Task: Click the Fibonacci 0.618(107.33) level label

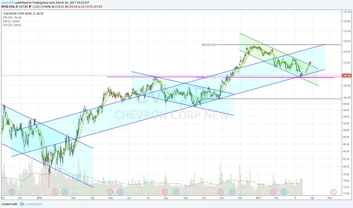Action: coord(206,77)
